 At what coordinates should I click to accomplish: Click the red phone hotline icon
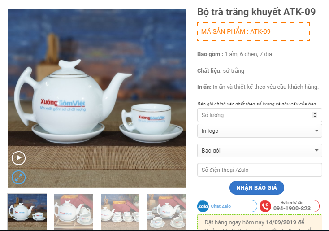pos(265,206)
